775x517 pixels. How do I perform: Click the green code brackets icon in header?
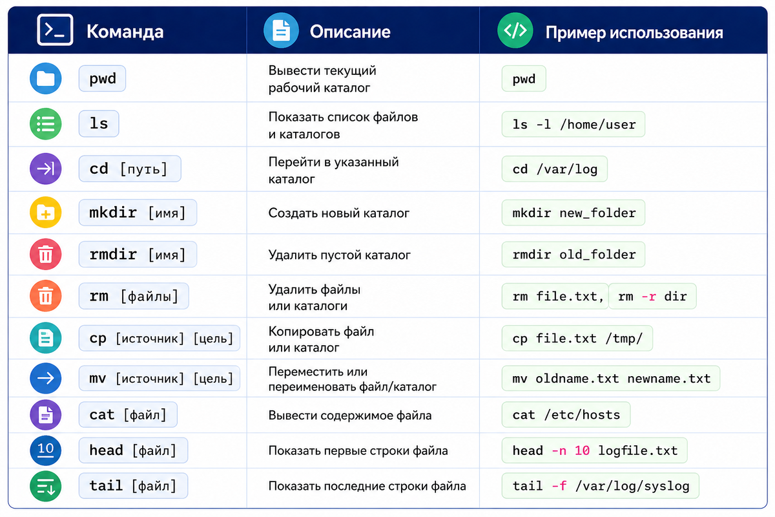click(x=515, y=30)
